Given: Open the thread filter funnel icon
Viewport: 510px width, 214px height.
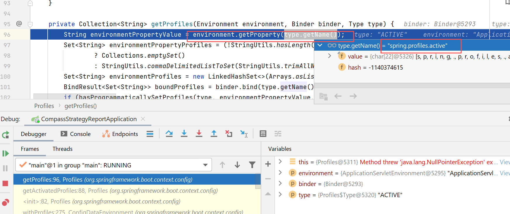Looking at the screenshot, I should click(x=252, y=165).
